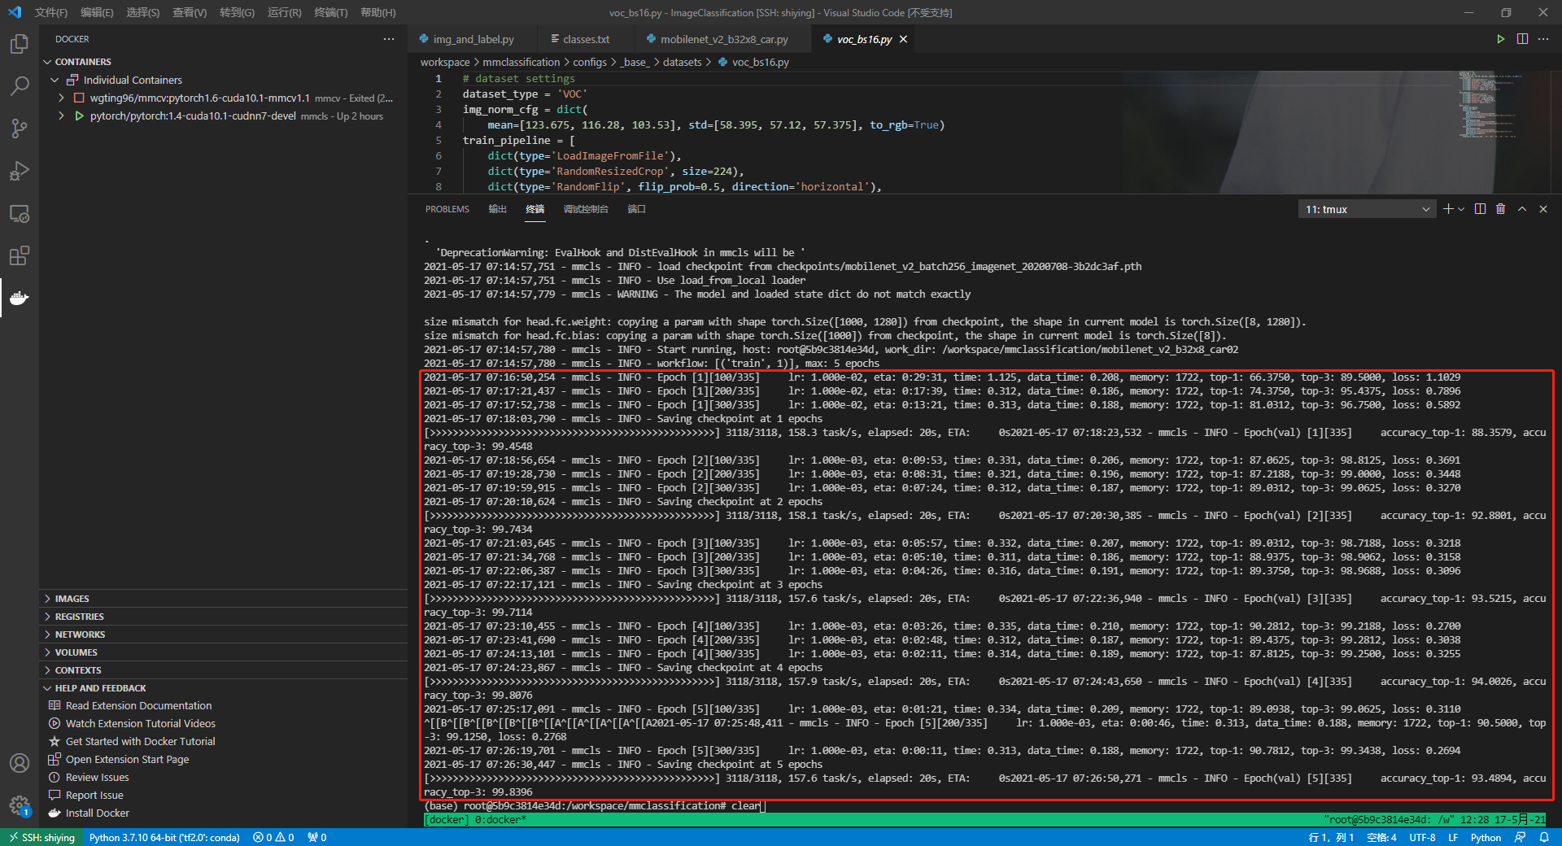Click the Python 3.7.10 interpreter selector
Screen dimensions: 1562x846
tap(164, 837)
